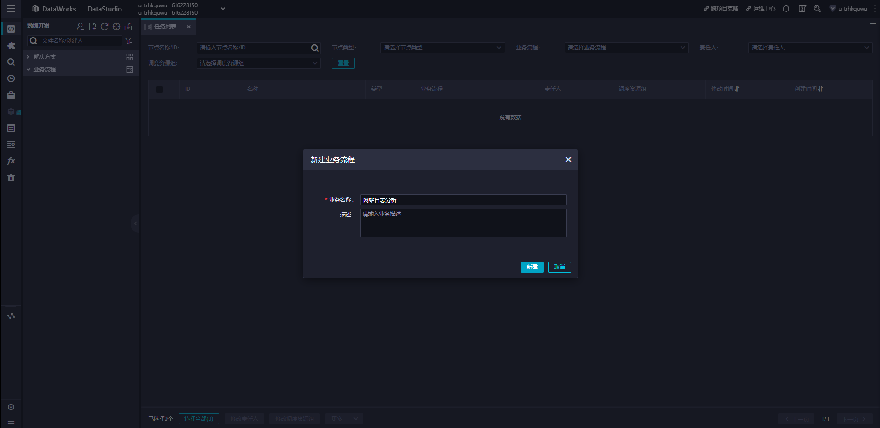880x428 pixels.
Task: Click the 修改责任人 button
Action: pos(244,419)
